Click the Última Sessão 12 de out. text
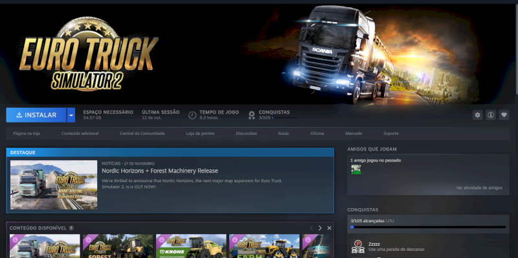Screen dimensions: 518x258 (161, 115)
